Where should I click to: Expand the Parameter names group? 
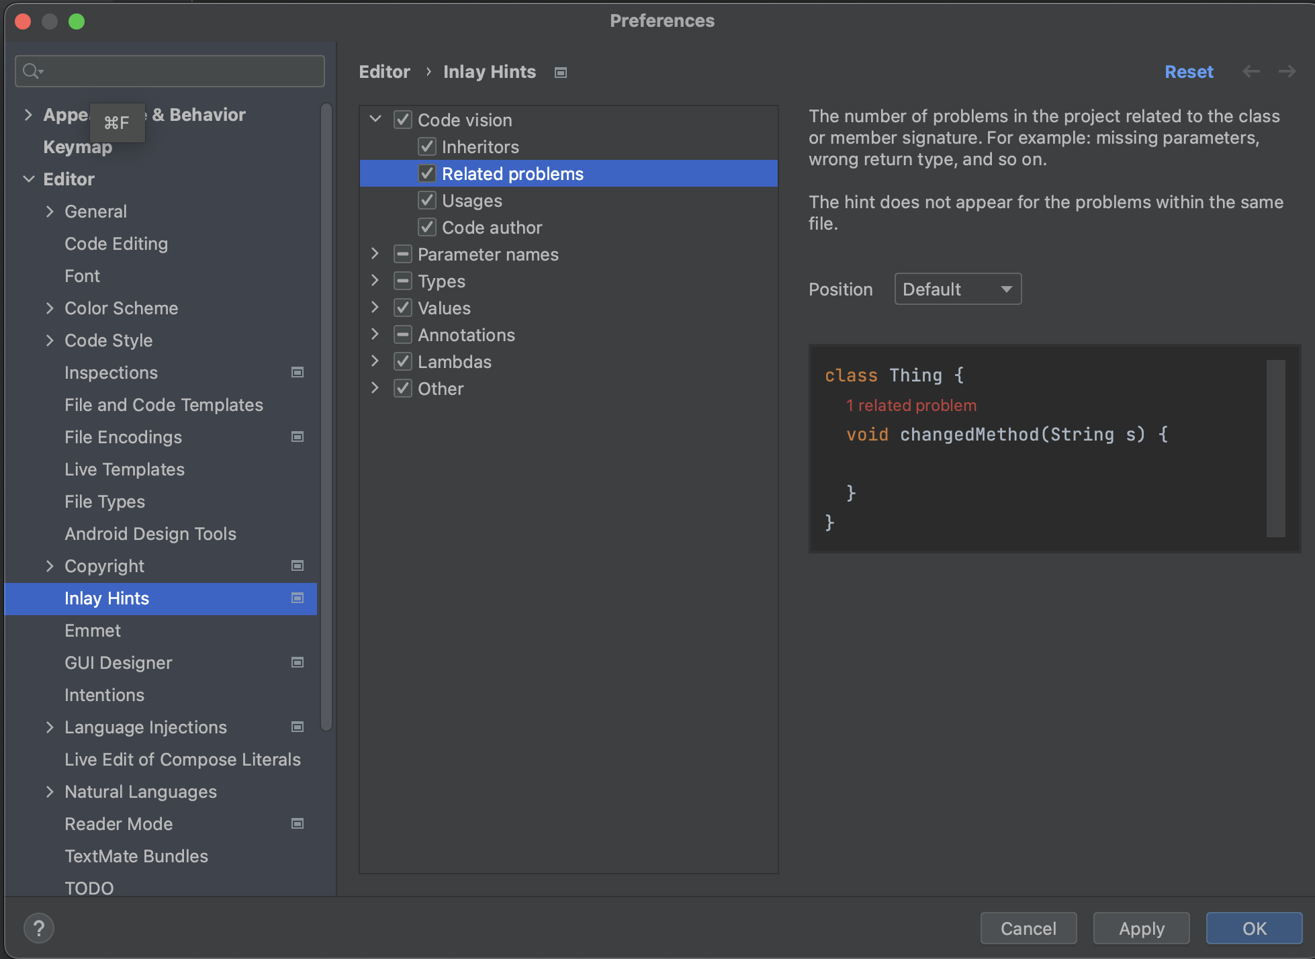pos(375,253)
